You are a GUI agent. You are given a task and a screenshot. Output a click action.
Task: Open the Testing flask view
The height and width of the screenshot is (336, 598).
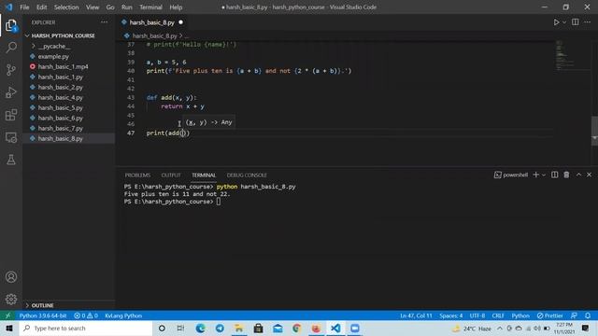click(11, 160)
